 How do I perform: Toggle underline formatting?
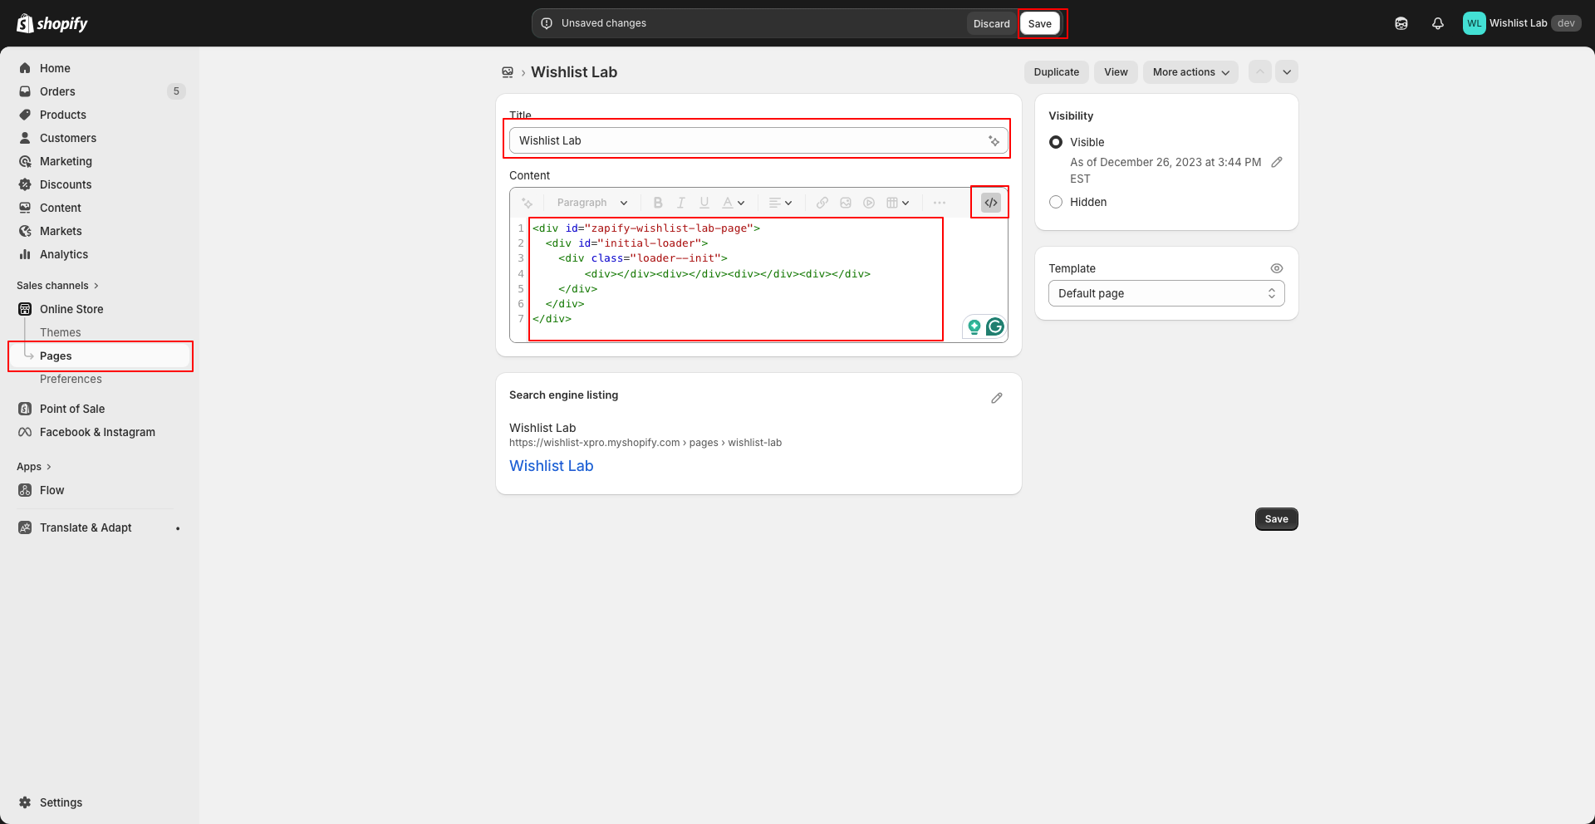704,203
